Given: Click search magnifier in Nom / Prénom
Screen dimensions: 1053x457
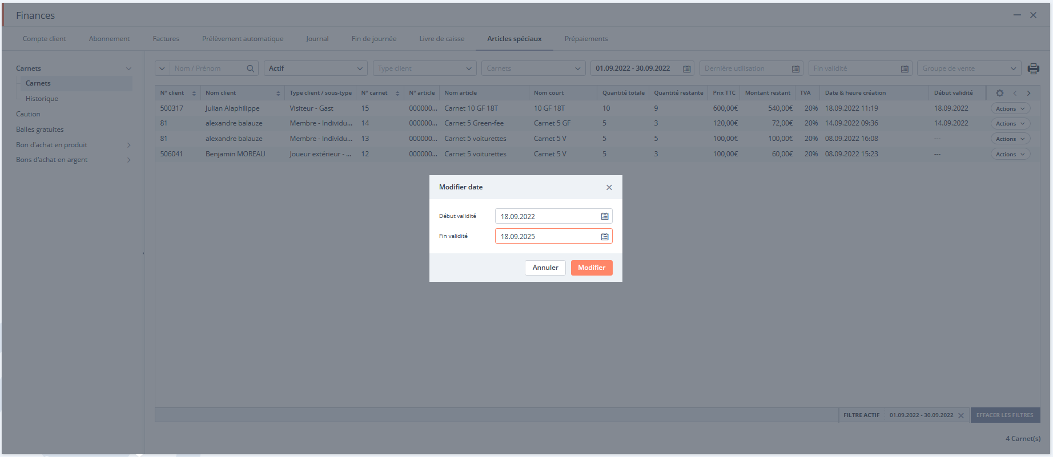Looking at the screenshot, I should [250, 68].
